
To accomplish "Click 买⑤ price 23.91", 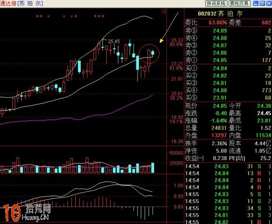I will tap(220, 98).
